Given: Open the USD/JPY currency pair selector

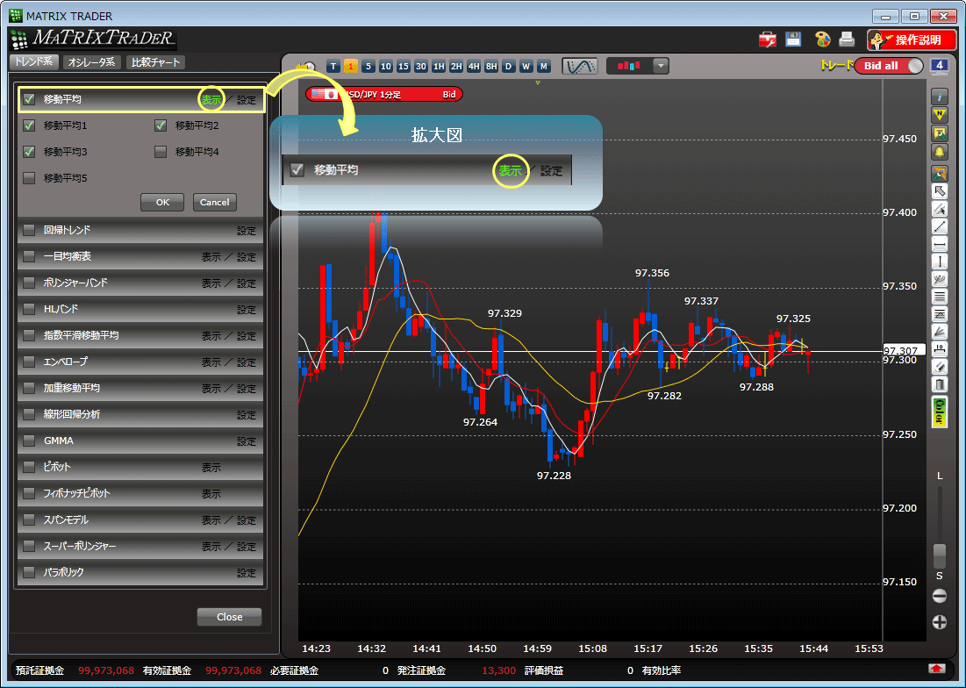Looking at the screenshot, I should [x=383, y=94].
